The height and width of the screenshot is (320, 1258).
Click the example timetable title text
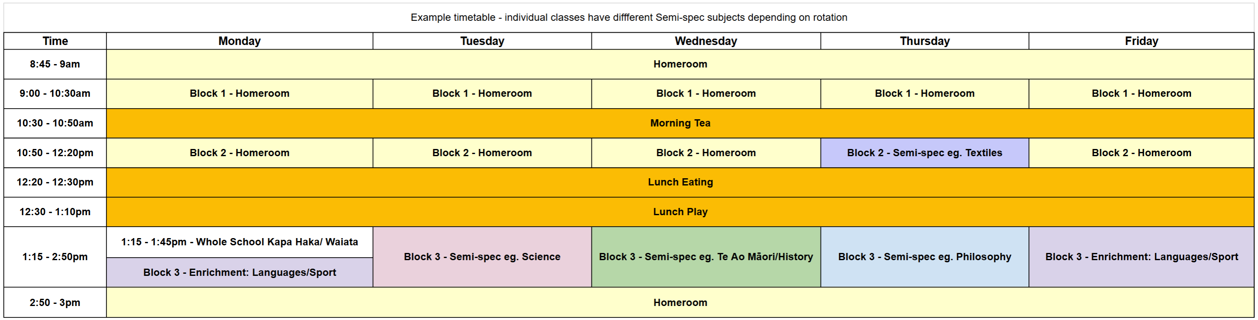(628, 17)
